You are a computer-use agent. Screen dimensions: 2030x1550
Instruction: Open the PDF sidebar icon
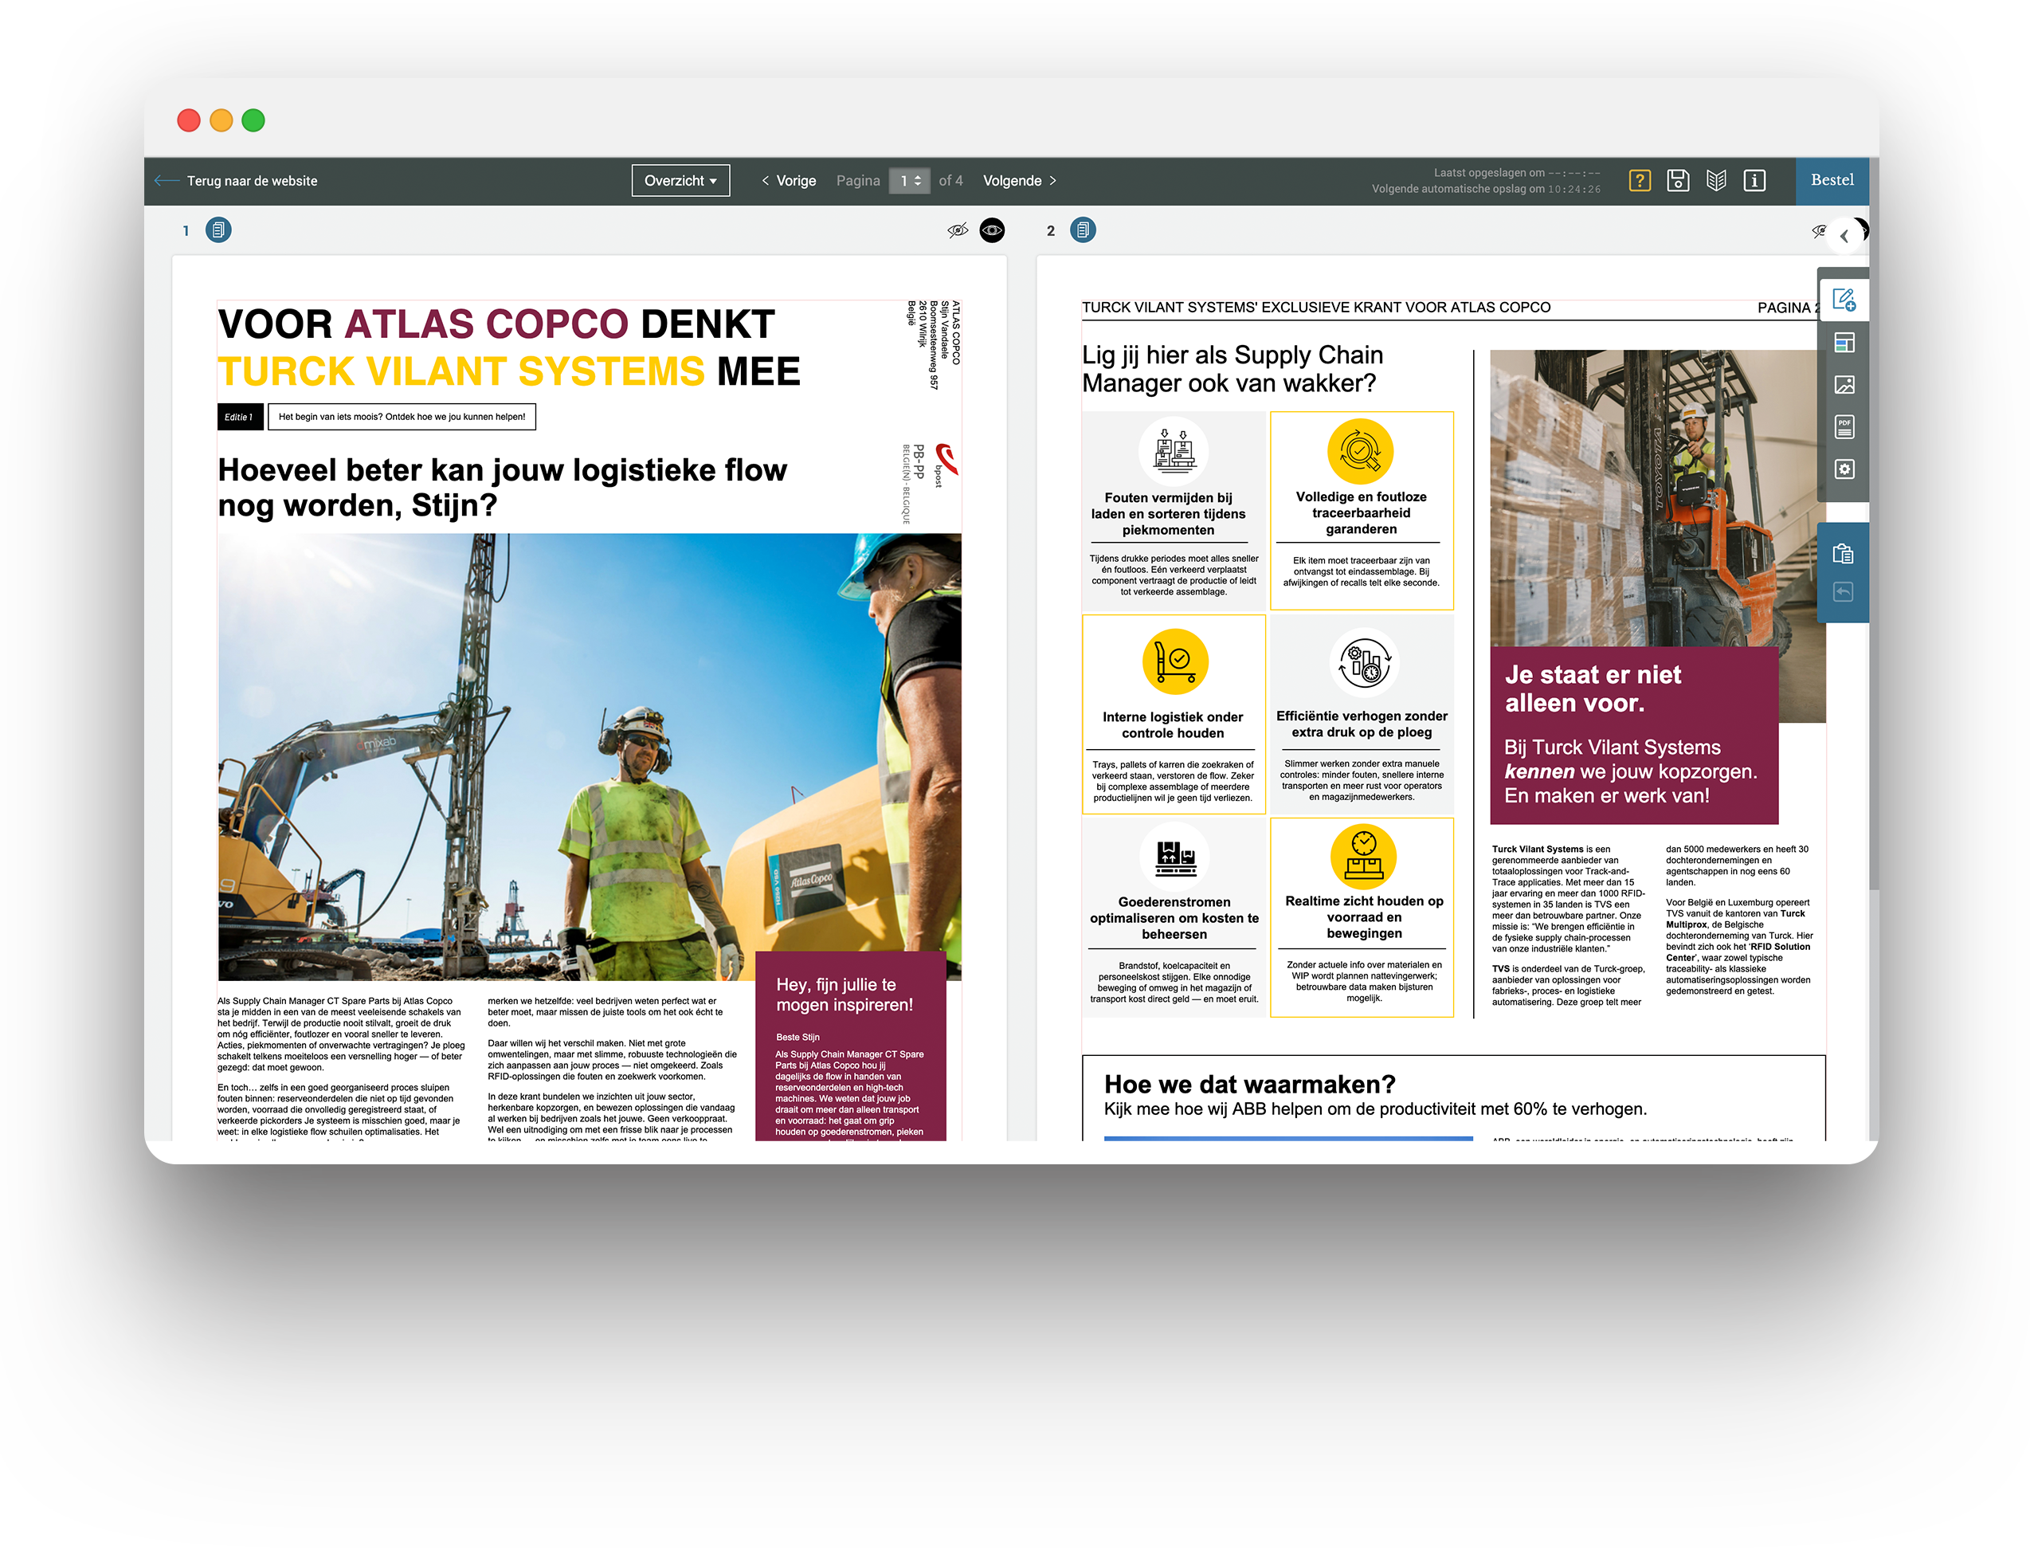tap(1844, 427)
